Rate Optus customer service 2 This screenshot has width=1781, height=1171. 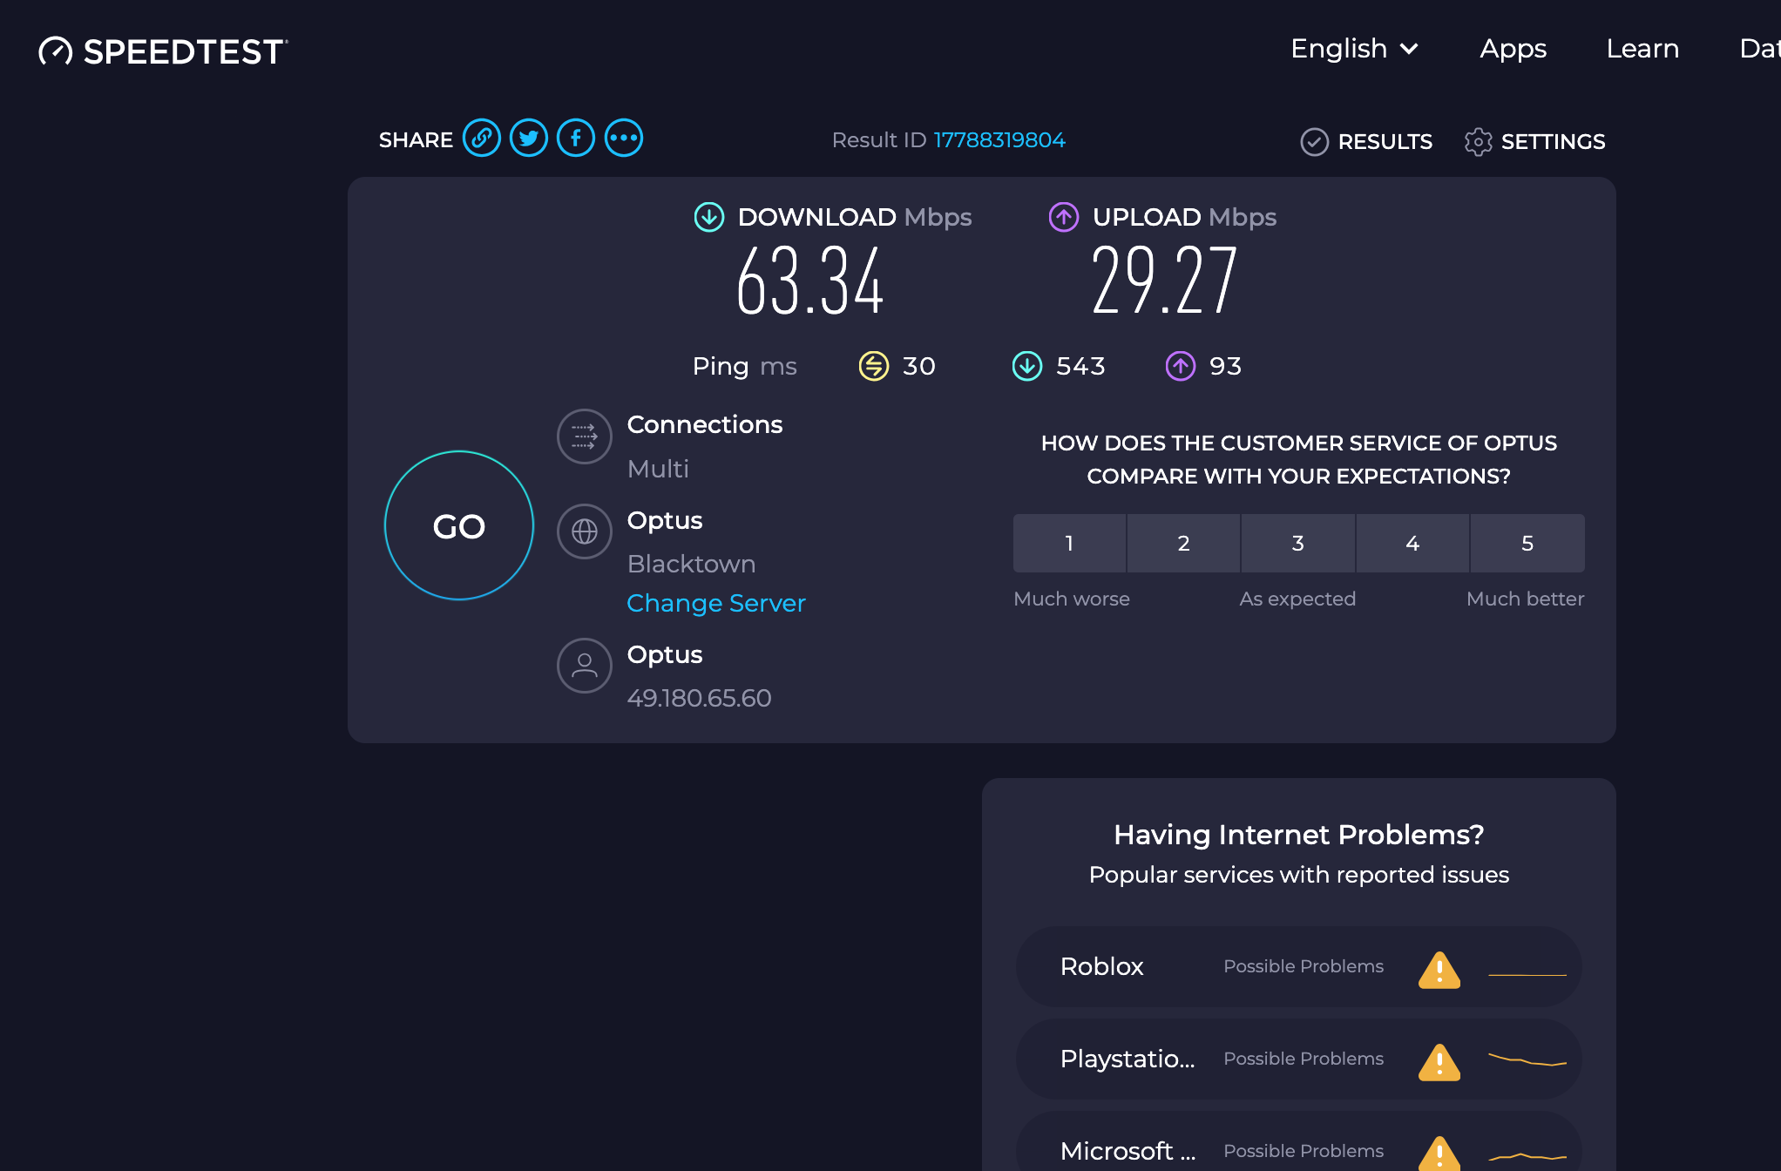1183,543
